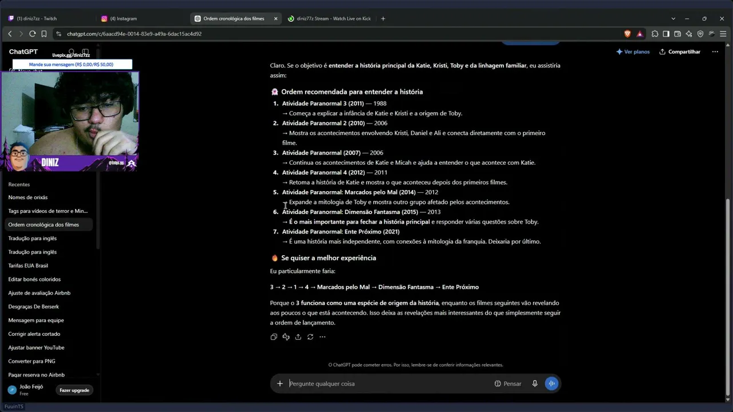Toggle the browser sidebar panel icon
The image size is (733, 412).
click(x=666, y=34)
